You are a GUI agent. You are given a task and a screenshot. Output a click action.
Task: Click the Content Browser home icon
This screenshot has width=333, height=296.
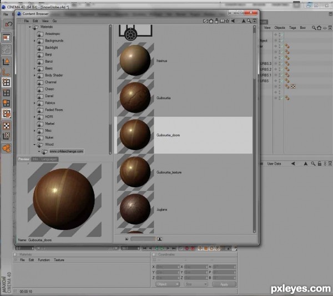(x=211, y=21)
